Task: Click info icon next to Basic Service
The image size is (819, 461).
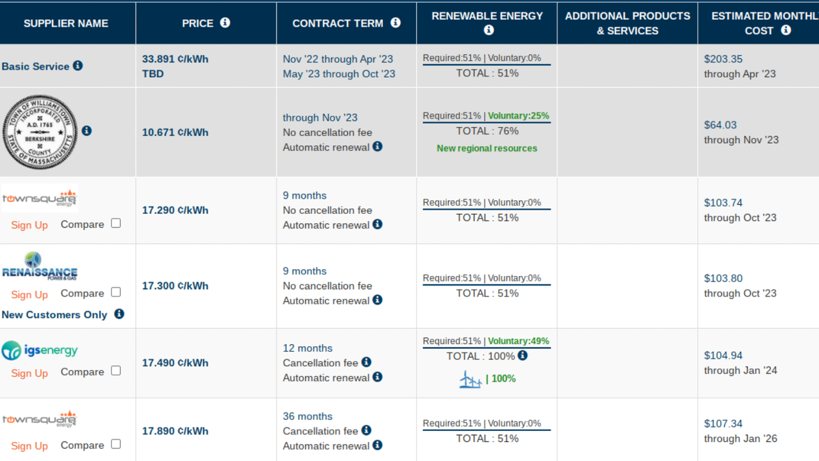Action: [x=78, y=66]
